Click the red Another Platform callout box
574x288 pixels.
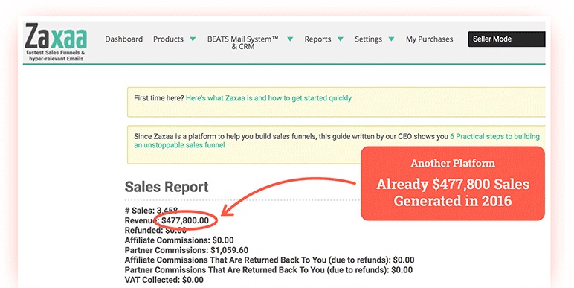coord(453,183)
